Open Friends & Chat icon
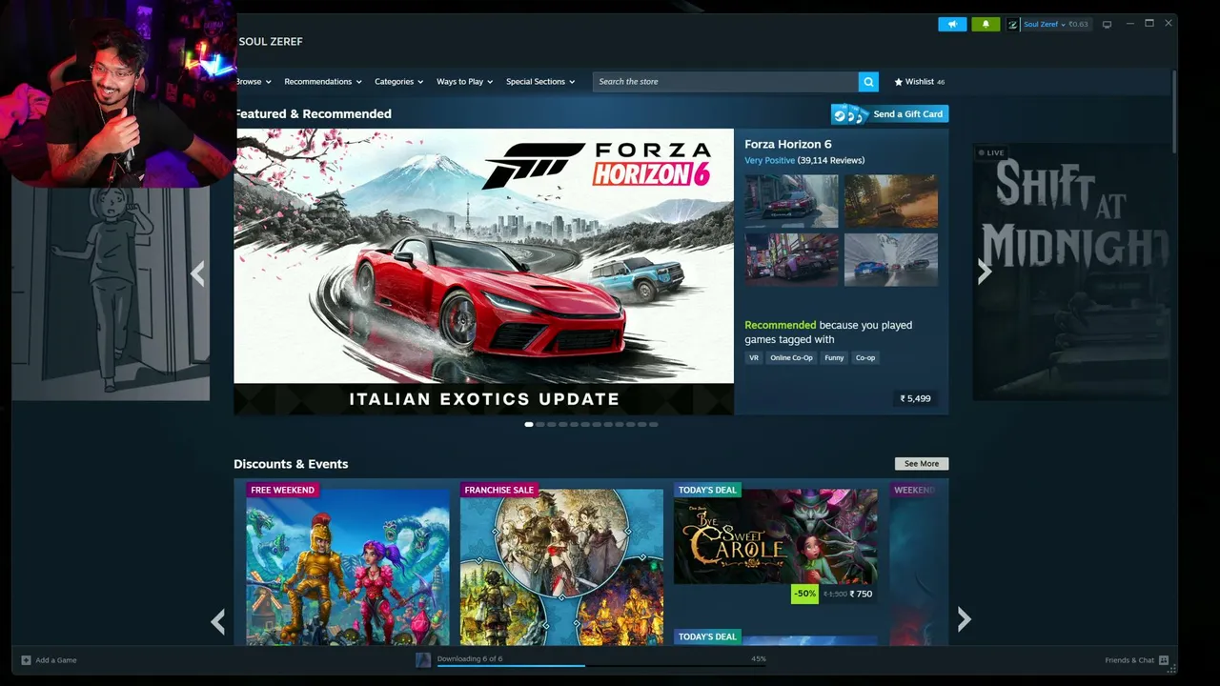 coord(1164,660)
